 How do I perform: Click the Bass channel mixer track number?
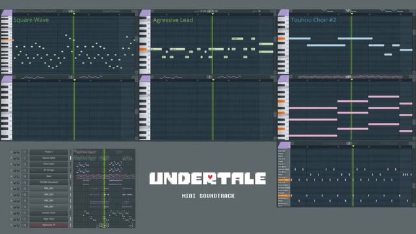pos(25,176)
